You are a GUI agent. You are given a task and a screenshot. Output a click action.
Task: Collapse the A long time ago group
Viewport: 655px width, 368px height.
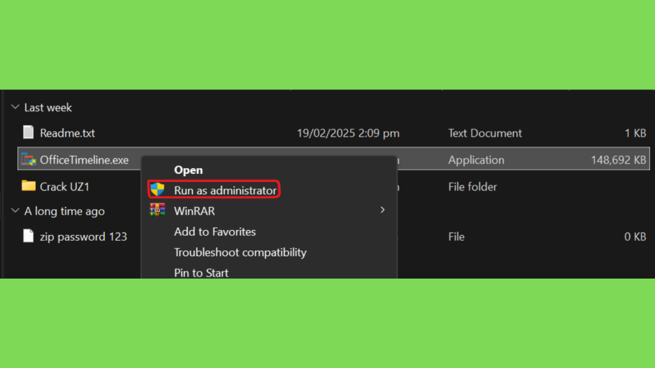[15, 210]
